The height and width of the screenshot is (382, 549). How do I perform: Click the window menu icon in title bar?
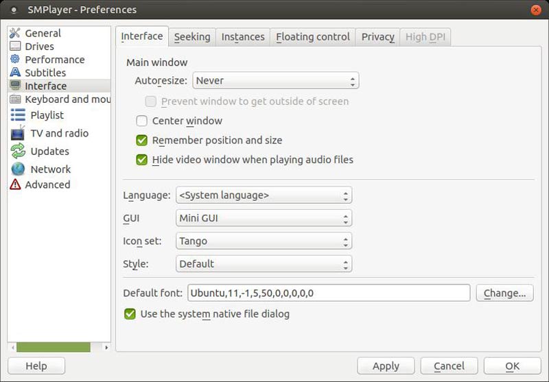coord(14,10)
